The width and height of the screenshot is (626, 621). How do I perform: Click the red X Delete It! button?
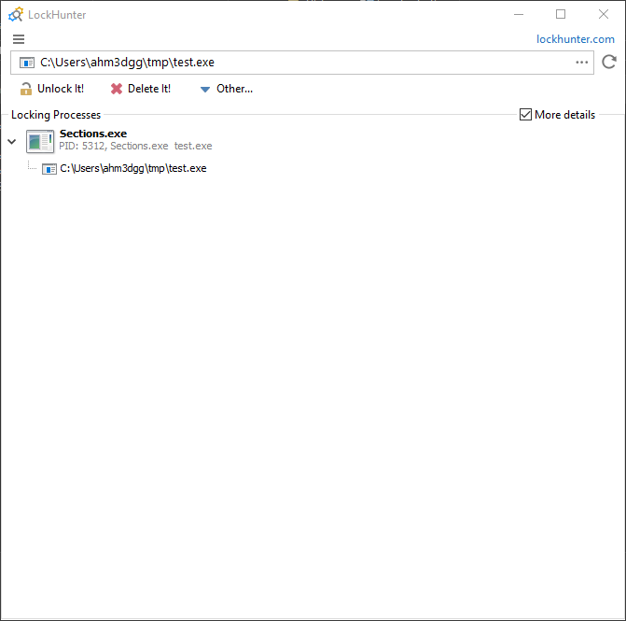141,89
